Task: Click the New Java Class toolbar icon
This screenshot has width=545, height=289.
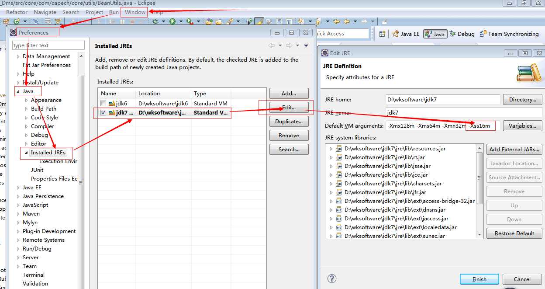Action: [x=16, y=21]
